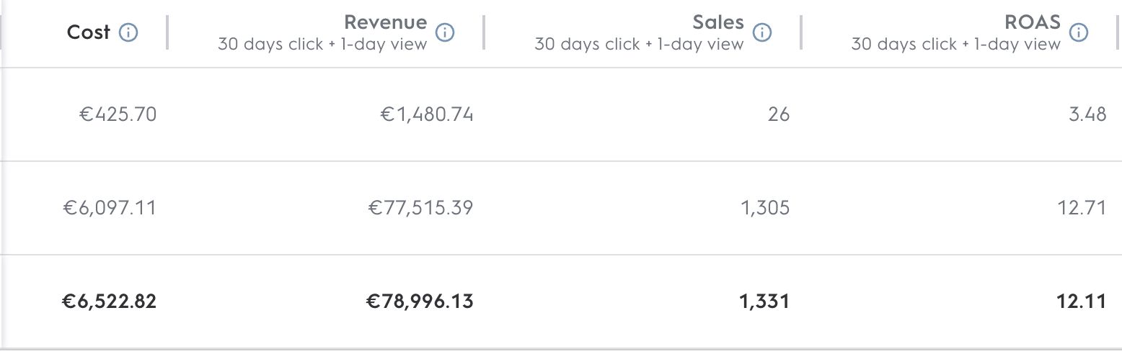Sort by the Sales column header
Viewport: 1122px width, 354px height.
[718, 22]
